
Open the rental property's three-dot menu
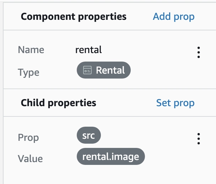tap(199, 52)
